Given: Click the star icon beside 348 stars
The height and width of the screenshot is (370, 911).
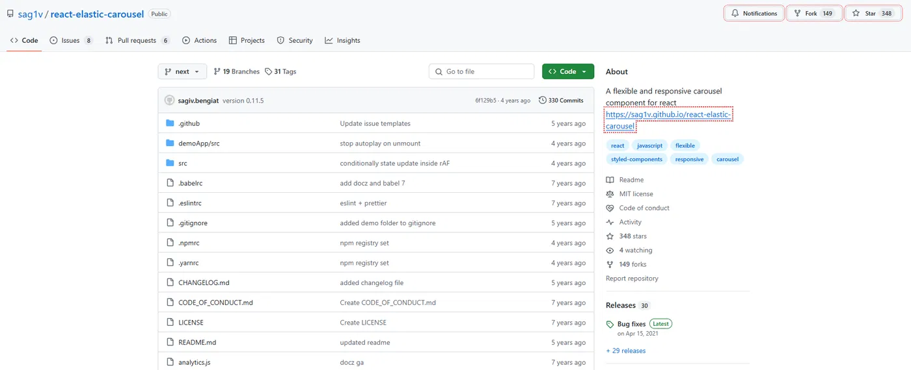Looking at the screenshot, I should click(x=610, y=236).
